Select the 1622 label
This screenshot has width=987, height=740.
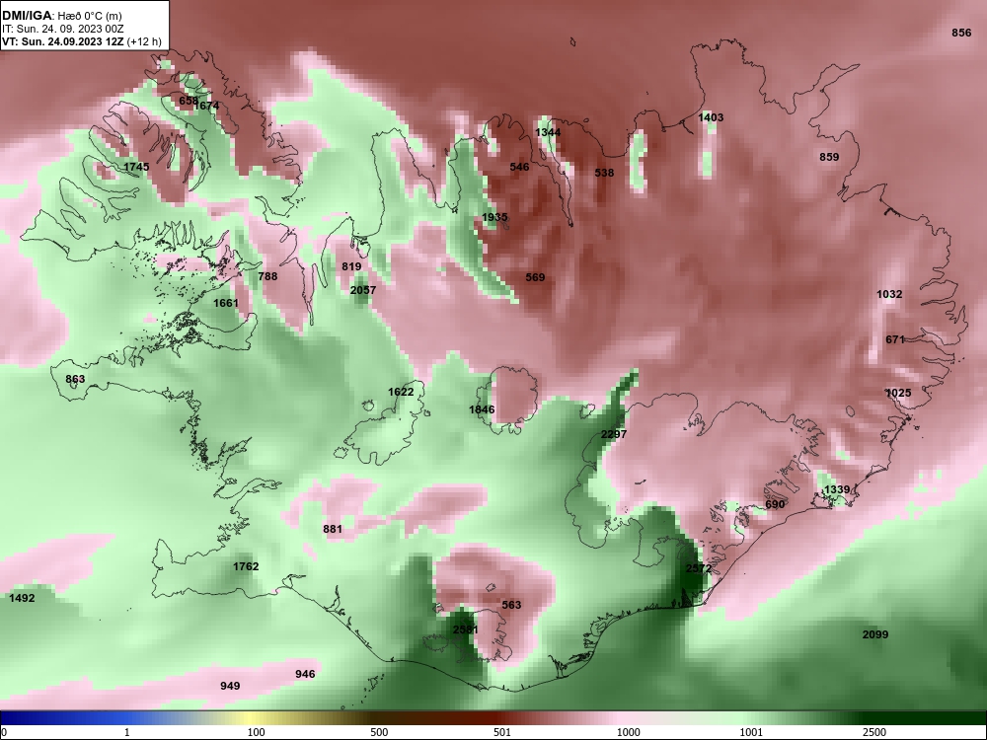pyautogui.click(x=401, y=392)
